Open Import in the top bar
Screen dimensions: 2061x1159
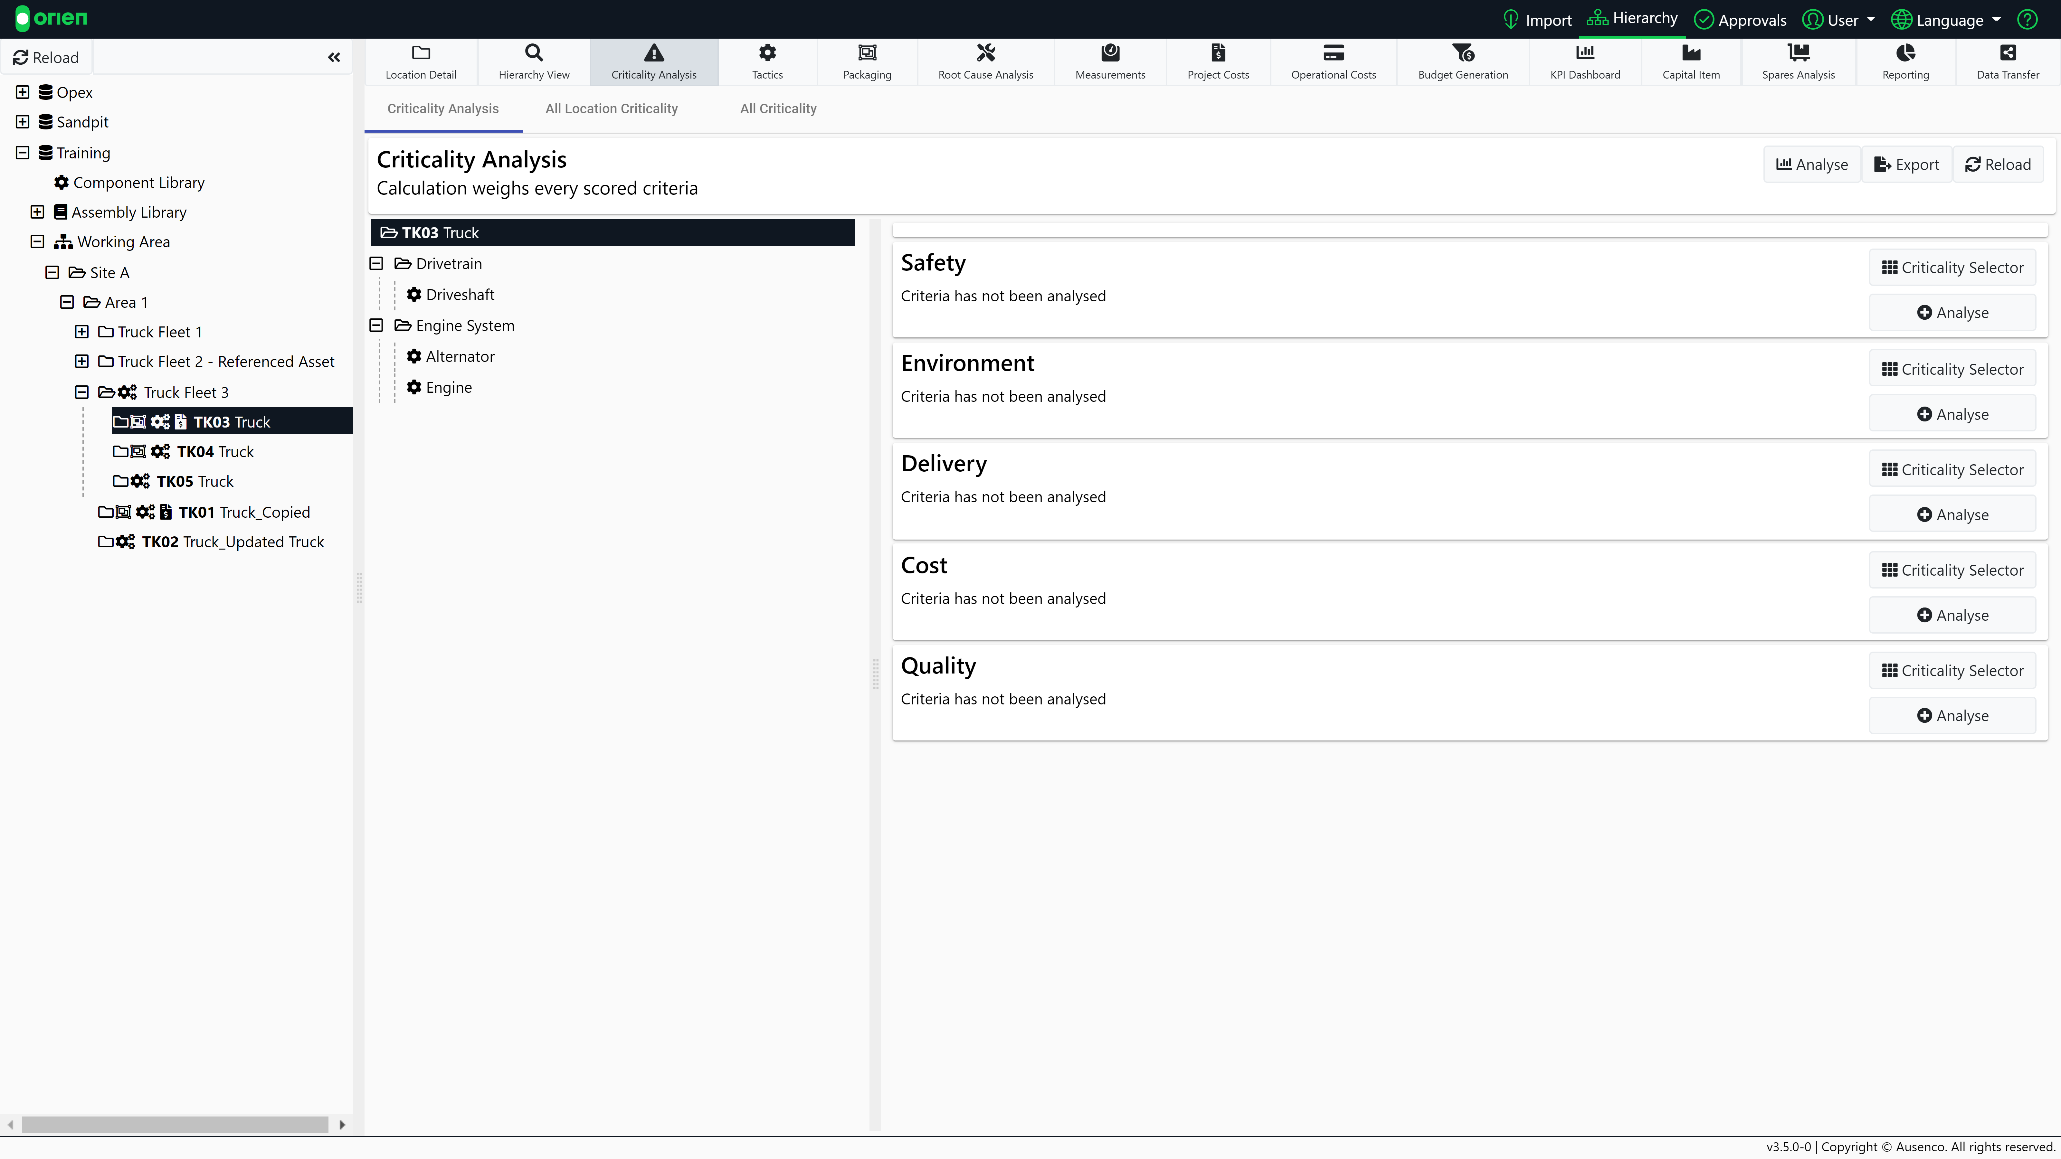pos(1537,19)
